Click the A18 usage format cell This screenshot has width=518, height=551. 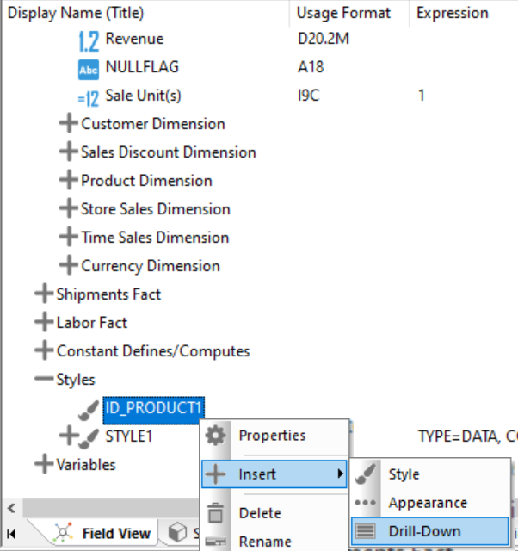pos(311,67)
